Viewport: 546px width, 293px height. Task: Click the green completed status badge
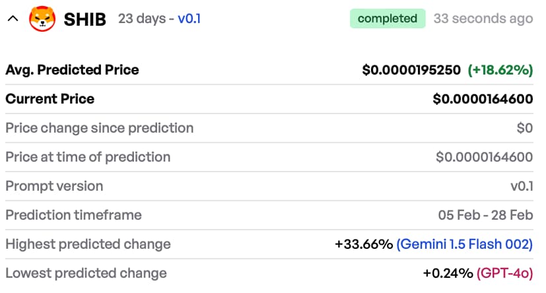click(x=388, y=18)
